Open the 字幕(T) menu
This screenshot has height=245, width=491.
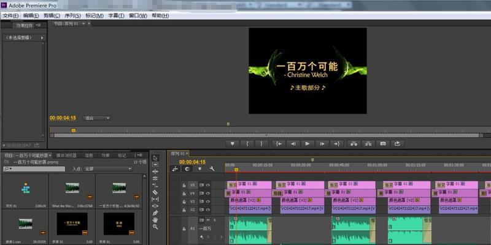pyautogui.click(x=116, y=16)
